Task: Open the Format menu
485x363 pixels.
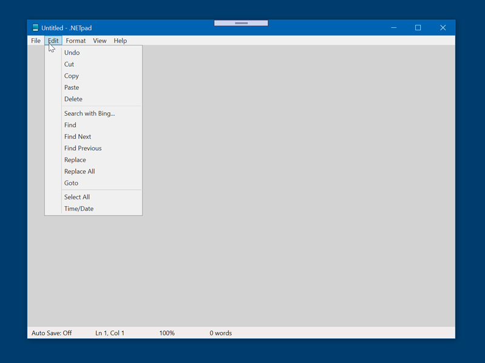Action: click(x=76, y=41)
